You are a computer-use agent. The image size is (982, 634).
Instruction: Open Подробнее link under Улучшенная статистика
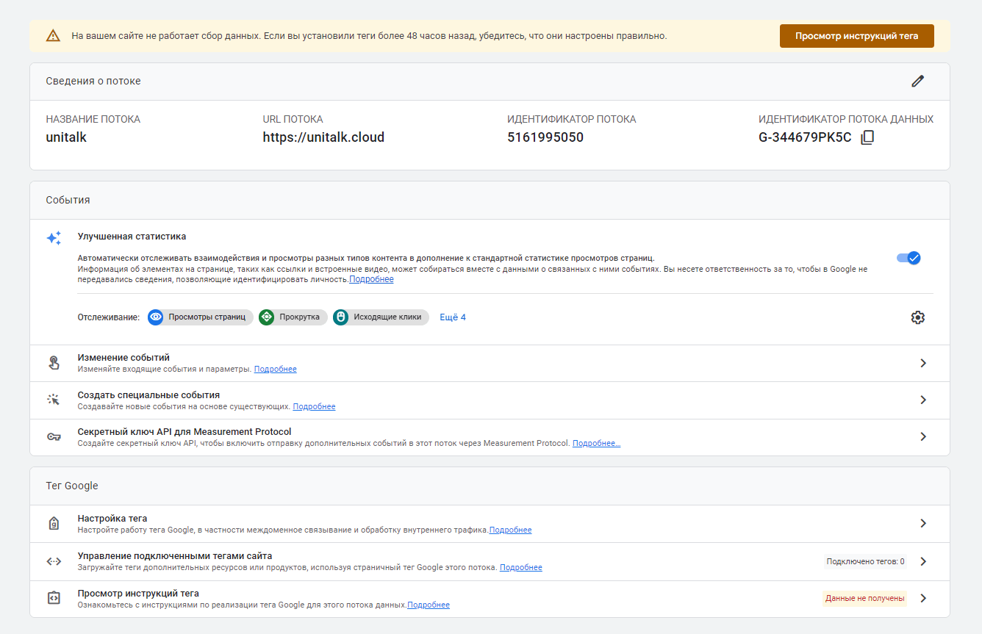(x=371, y=279)
